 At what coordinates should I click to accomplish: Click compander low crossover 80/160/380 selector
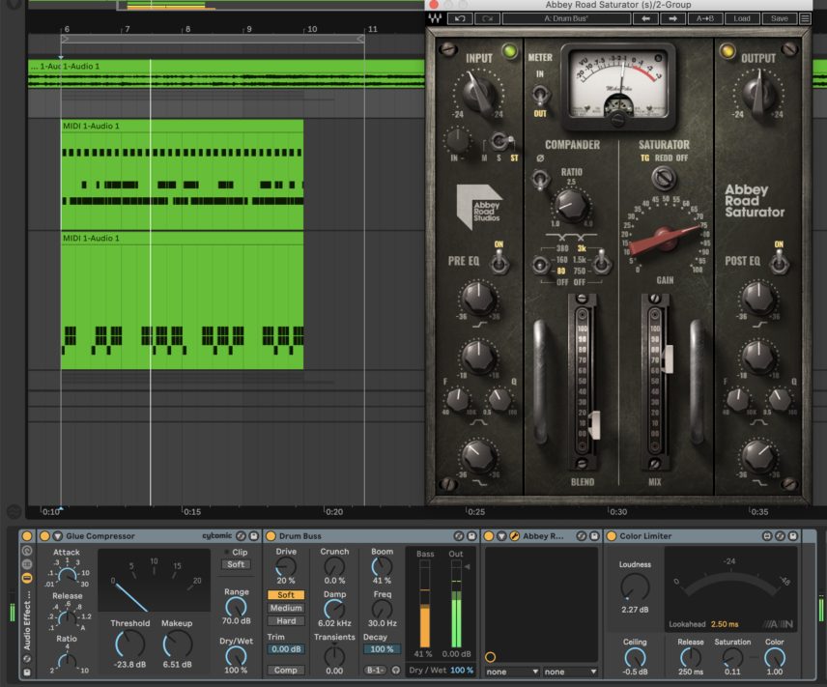tap(540, 265)
